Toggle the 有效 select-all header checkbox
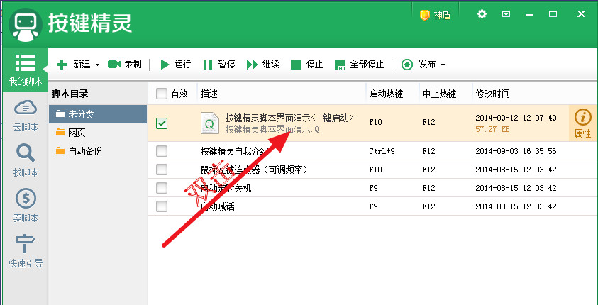The image size is (598, 305). click(162, 94)
